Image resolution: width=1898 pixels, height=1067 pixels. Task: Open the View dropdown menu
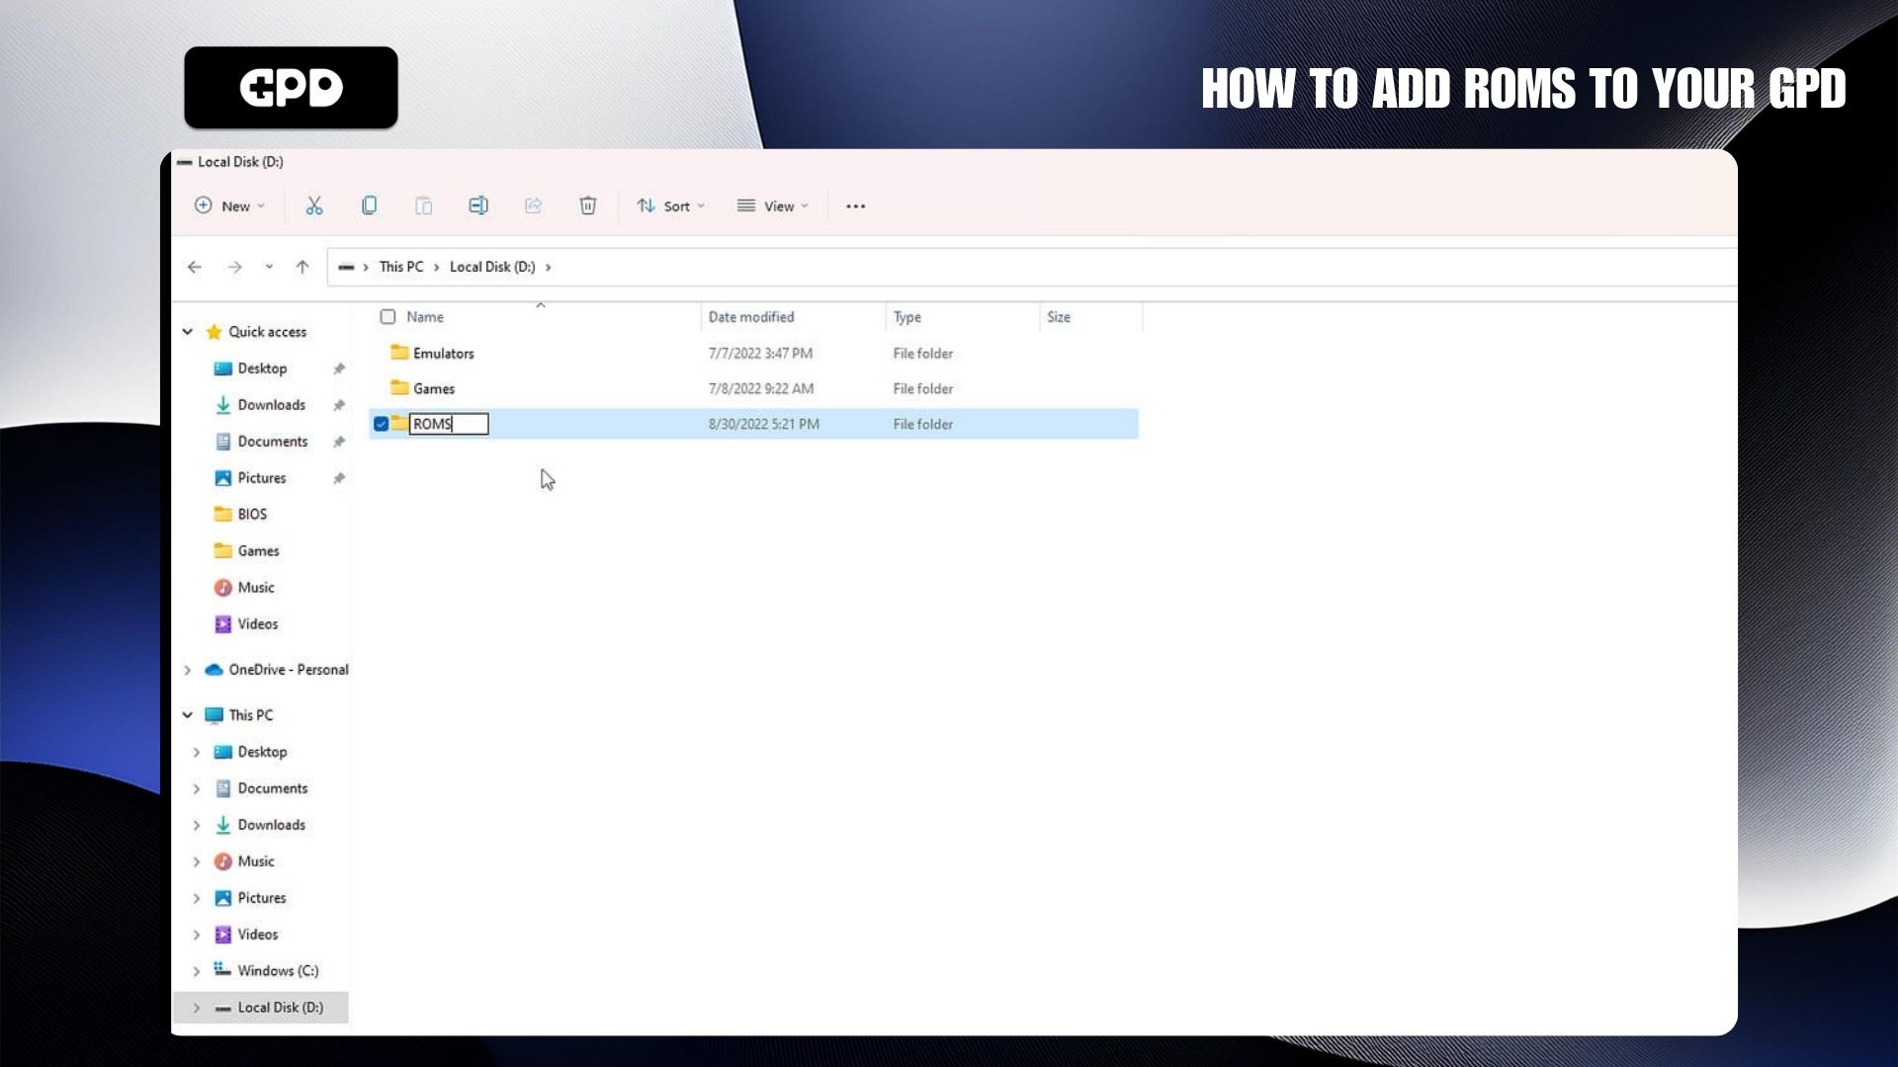(x=772, y=206)
